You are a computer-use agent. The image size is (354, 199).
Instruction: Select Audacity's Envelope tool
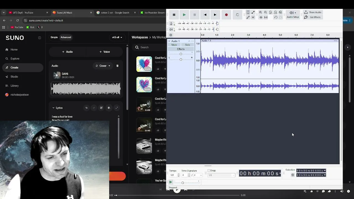(x=253, y=12)
